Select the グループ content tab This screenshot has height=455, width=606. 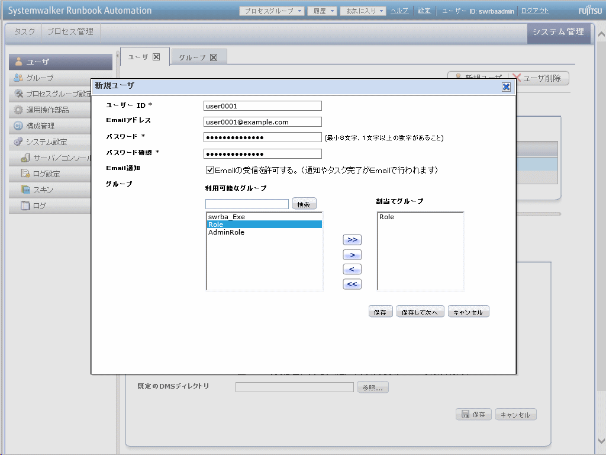click(199, 57)
